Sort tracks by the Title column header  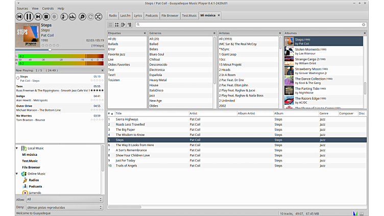pyautogui.click(x=151, y=113)
